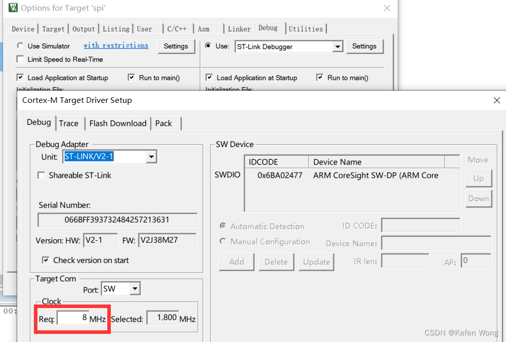Click the Selected clock 1.800 field

(162, 318)
